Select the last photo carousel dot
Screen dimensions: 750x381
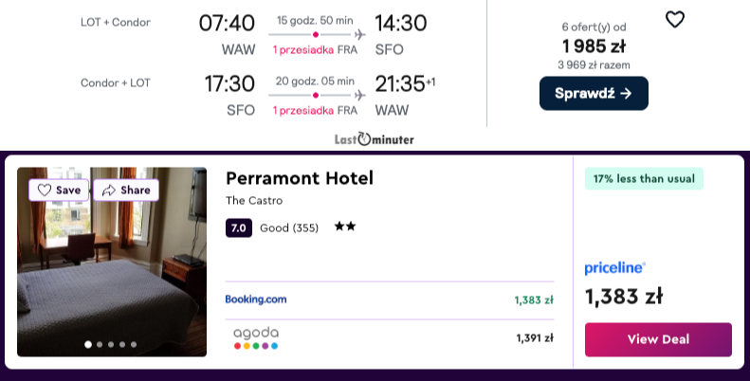[x=134, y=345]
